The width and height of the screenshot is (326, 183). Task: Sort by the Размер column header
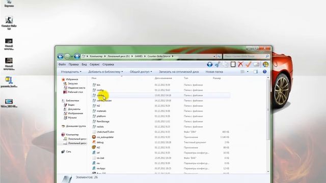[216, 78]
